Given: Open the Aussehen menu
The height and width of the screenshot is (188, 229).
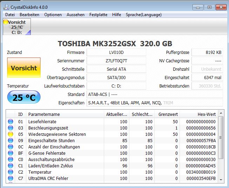Looking at the screenshot, I should click(75, 15).
